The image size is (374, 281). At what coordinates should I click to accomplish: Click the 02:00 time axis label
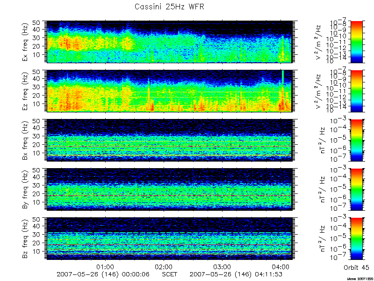[164, 266]
